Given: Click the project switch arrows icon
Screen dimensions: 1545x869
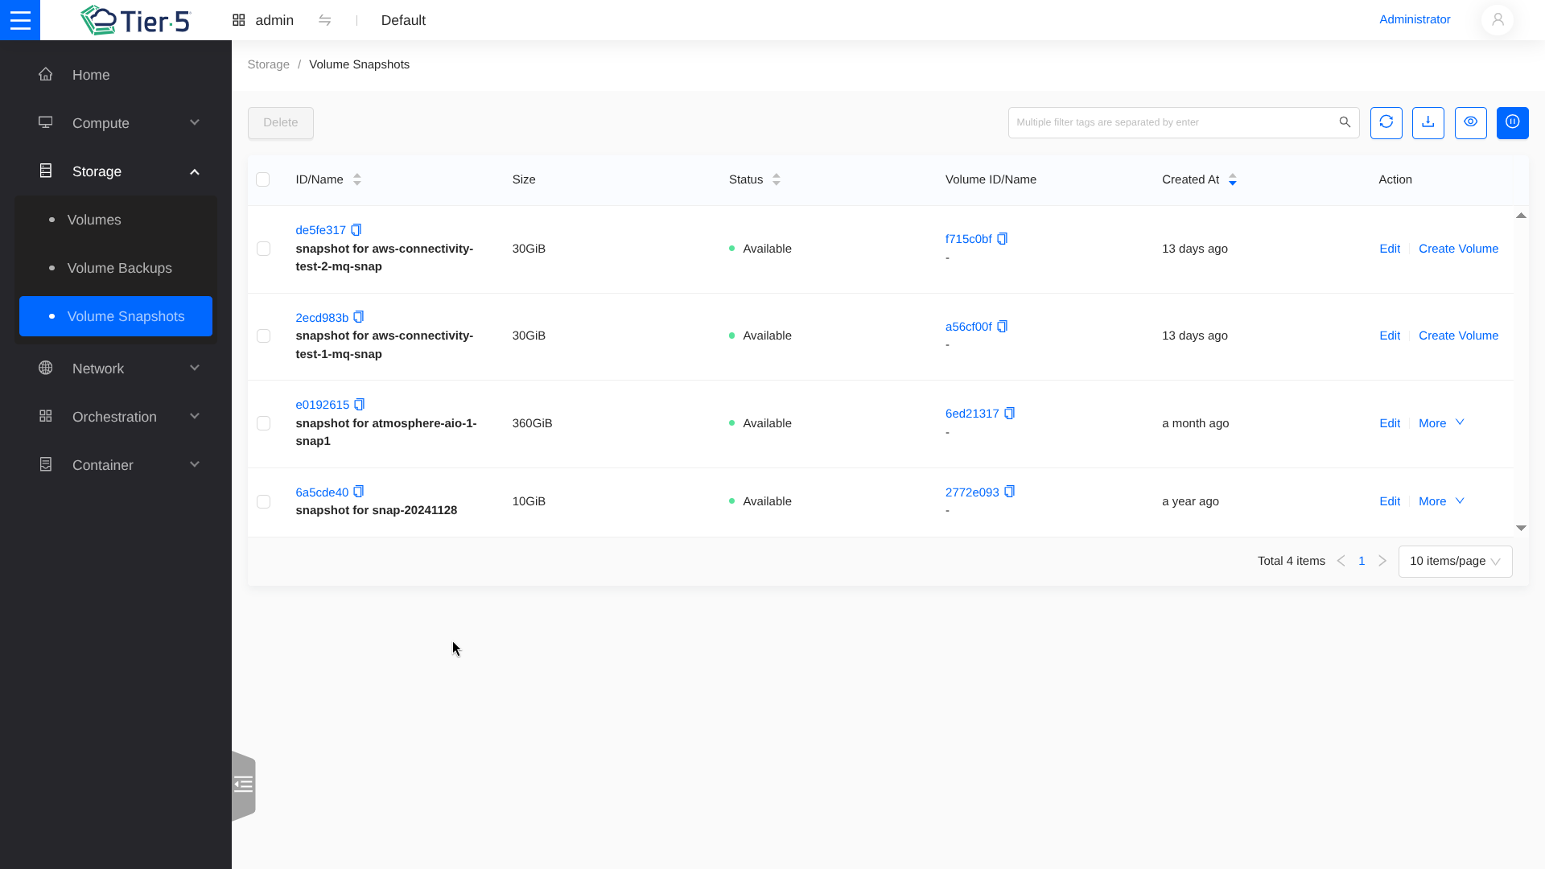Looking at the screenshot, I should pos(324,20).
